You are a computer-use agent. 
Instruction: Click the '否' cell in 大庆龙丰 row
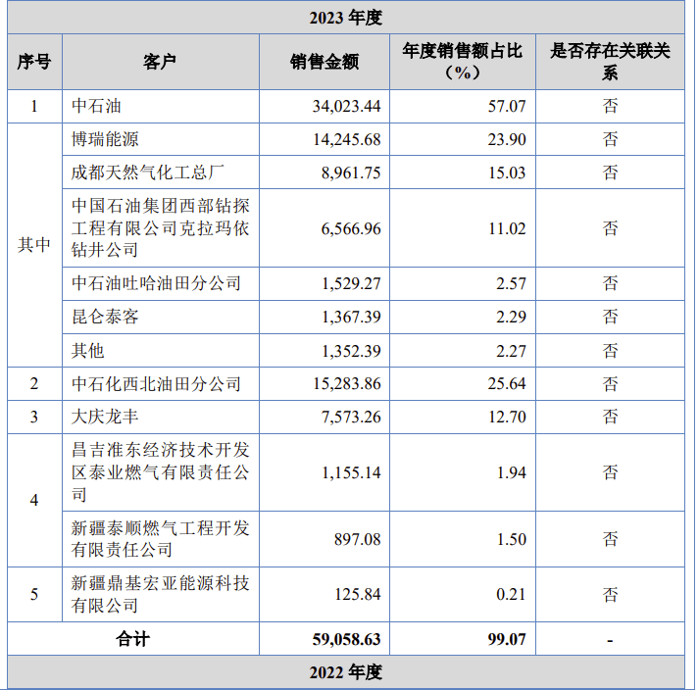[611, 417]
